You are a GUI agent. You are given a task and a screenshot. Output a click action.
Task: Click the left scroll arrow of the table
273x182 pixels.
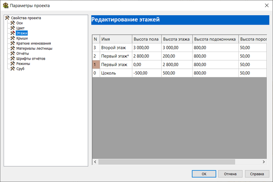pyautogui.click(x=95, y=162)
